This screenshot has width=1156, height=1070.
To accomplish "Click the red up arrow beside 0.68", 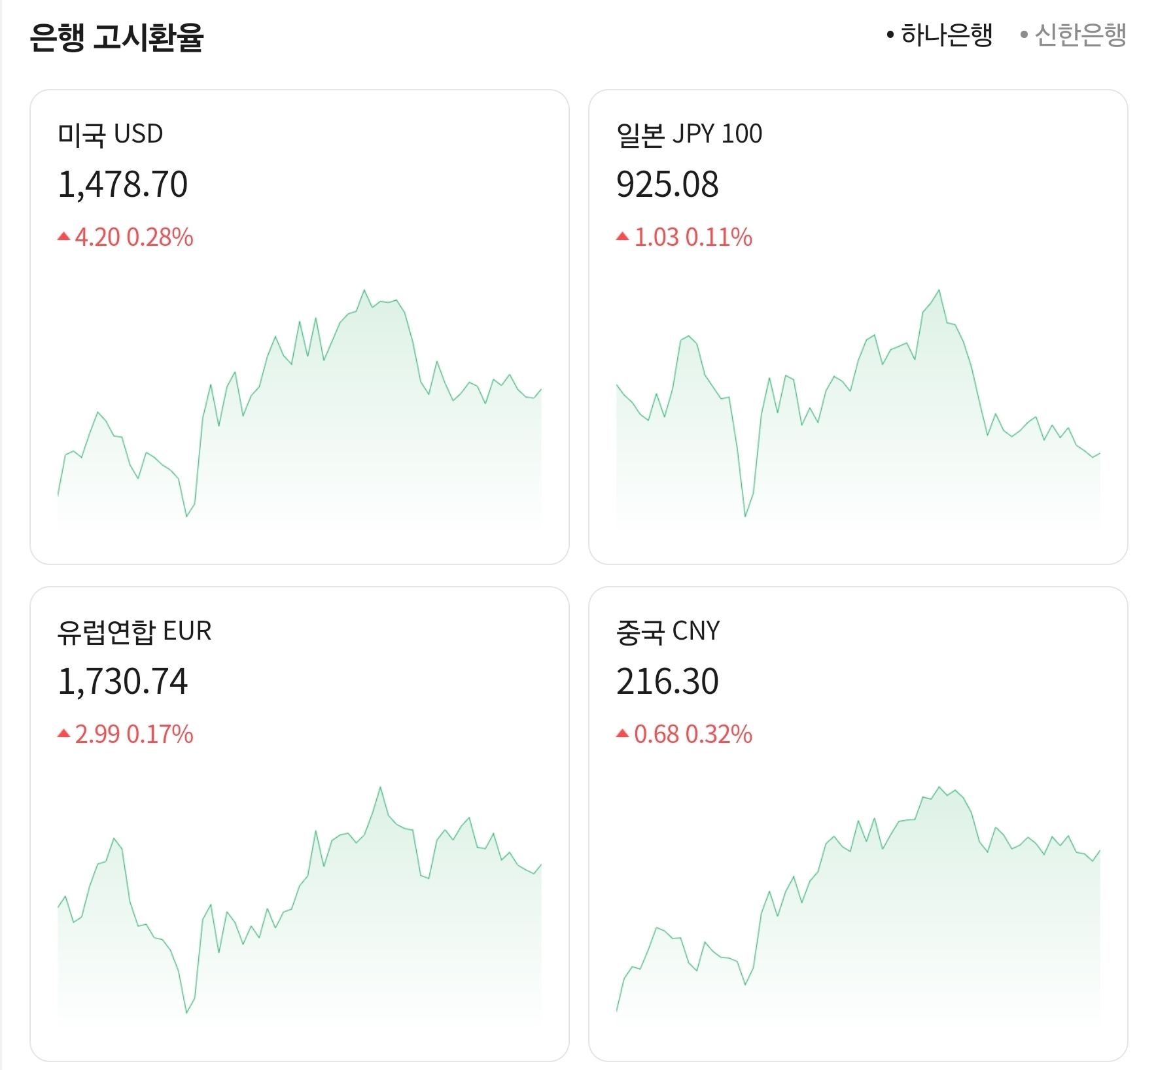I will [622, 734].
